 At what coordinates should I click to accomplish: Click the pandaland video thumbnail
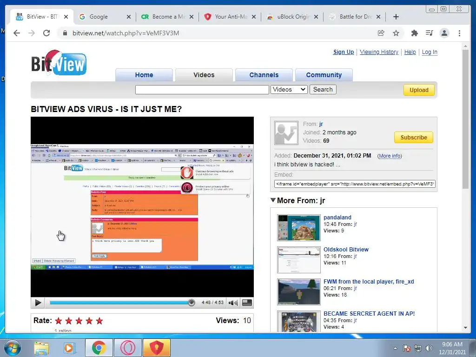pos(299,228)
